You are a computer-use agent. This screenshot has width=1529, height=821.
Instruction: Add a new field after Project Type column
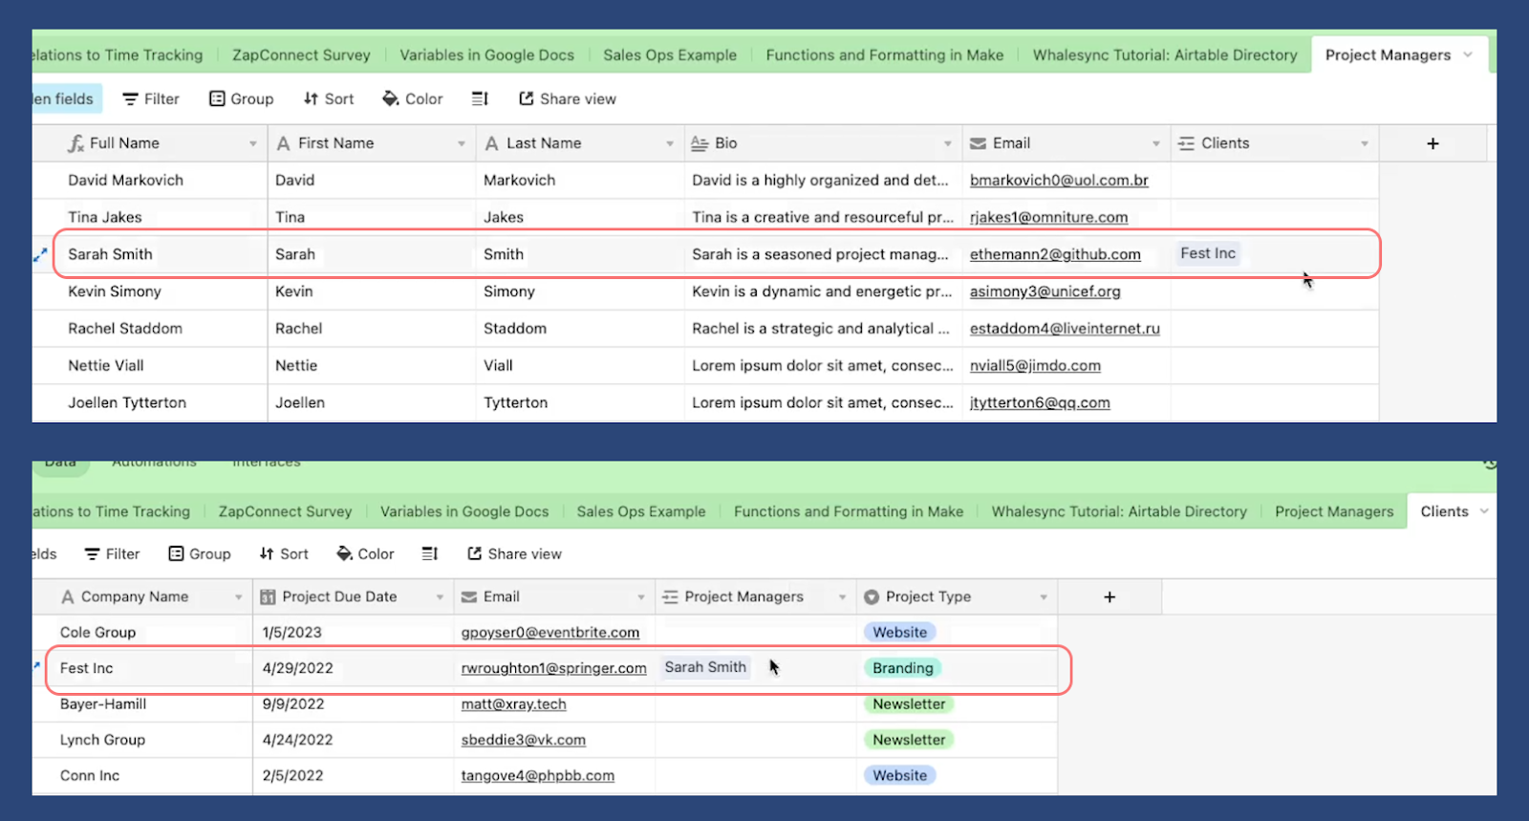[x=1109, y=596]
